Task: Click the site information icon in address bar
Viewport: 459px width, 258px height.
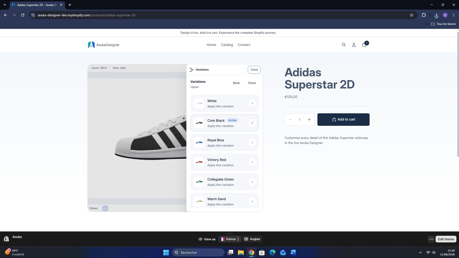Action: 33,15
